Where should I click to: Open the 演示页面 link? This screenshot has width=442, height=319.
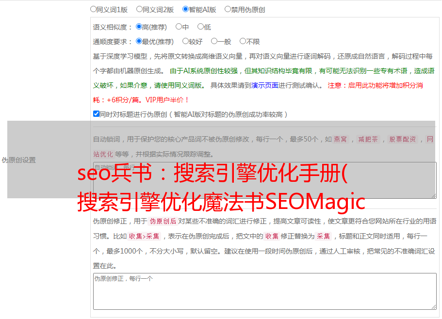pyautogui.click(x=265, y=85)
